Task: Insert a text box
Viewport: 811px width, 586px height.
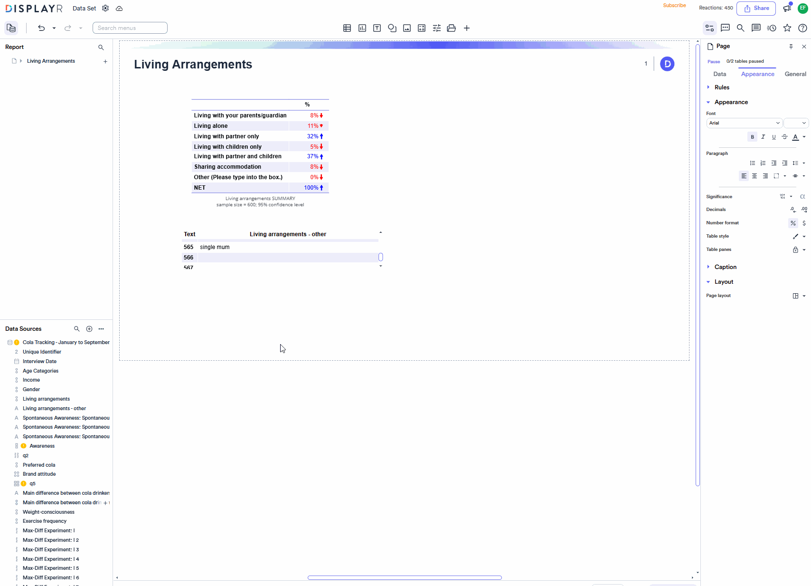Action: click(377, 28)
